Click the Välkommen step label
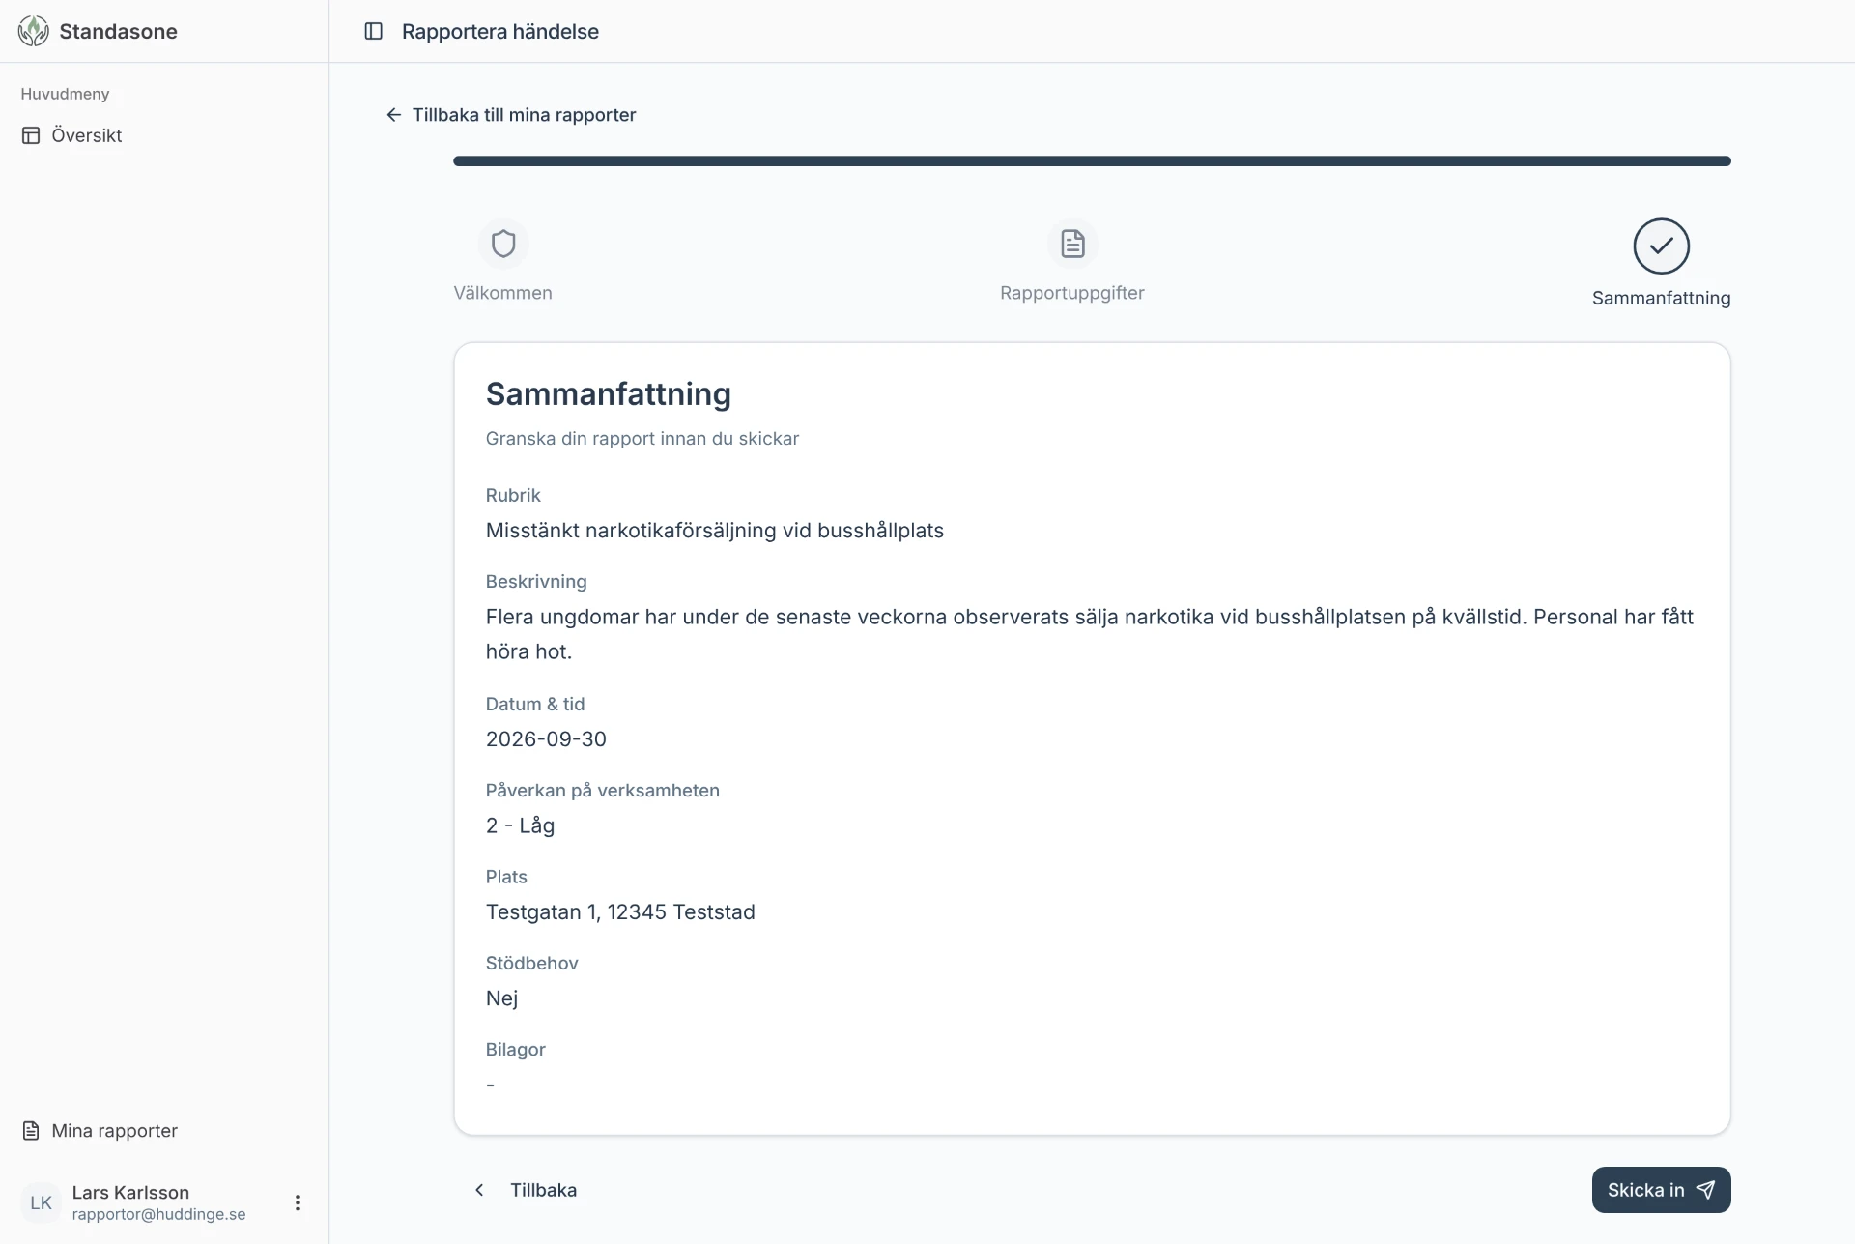 click(503, 293)
